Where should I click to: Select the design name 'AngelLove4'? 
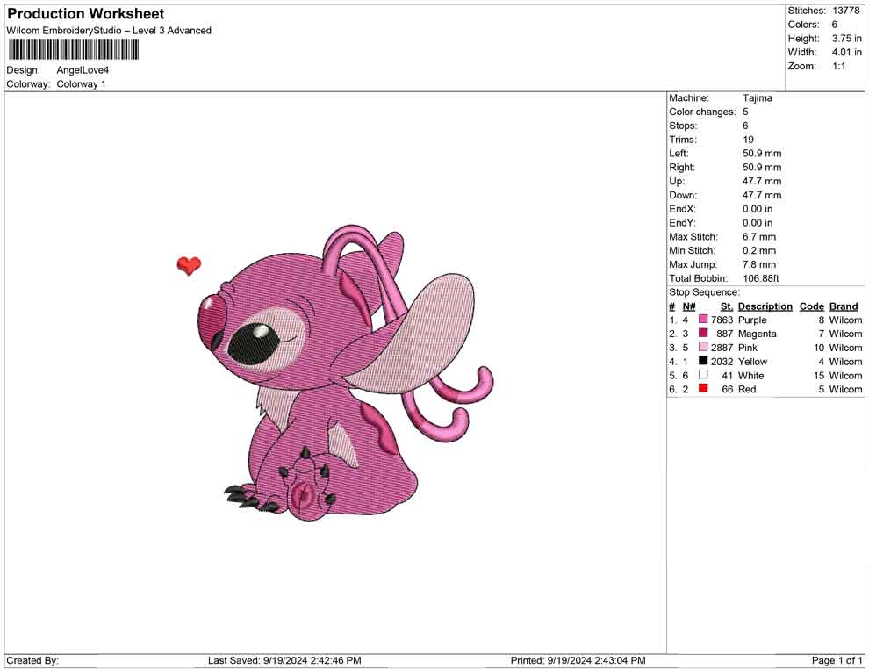pos(83,70)
